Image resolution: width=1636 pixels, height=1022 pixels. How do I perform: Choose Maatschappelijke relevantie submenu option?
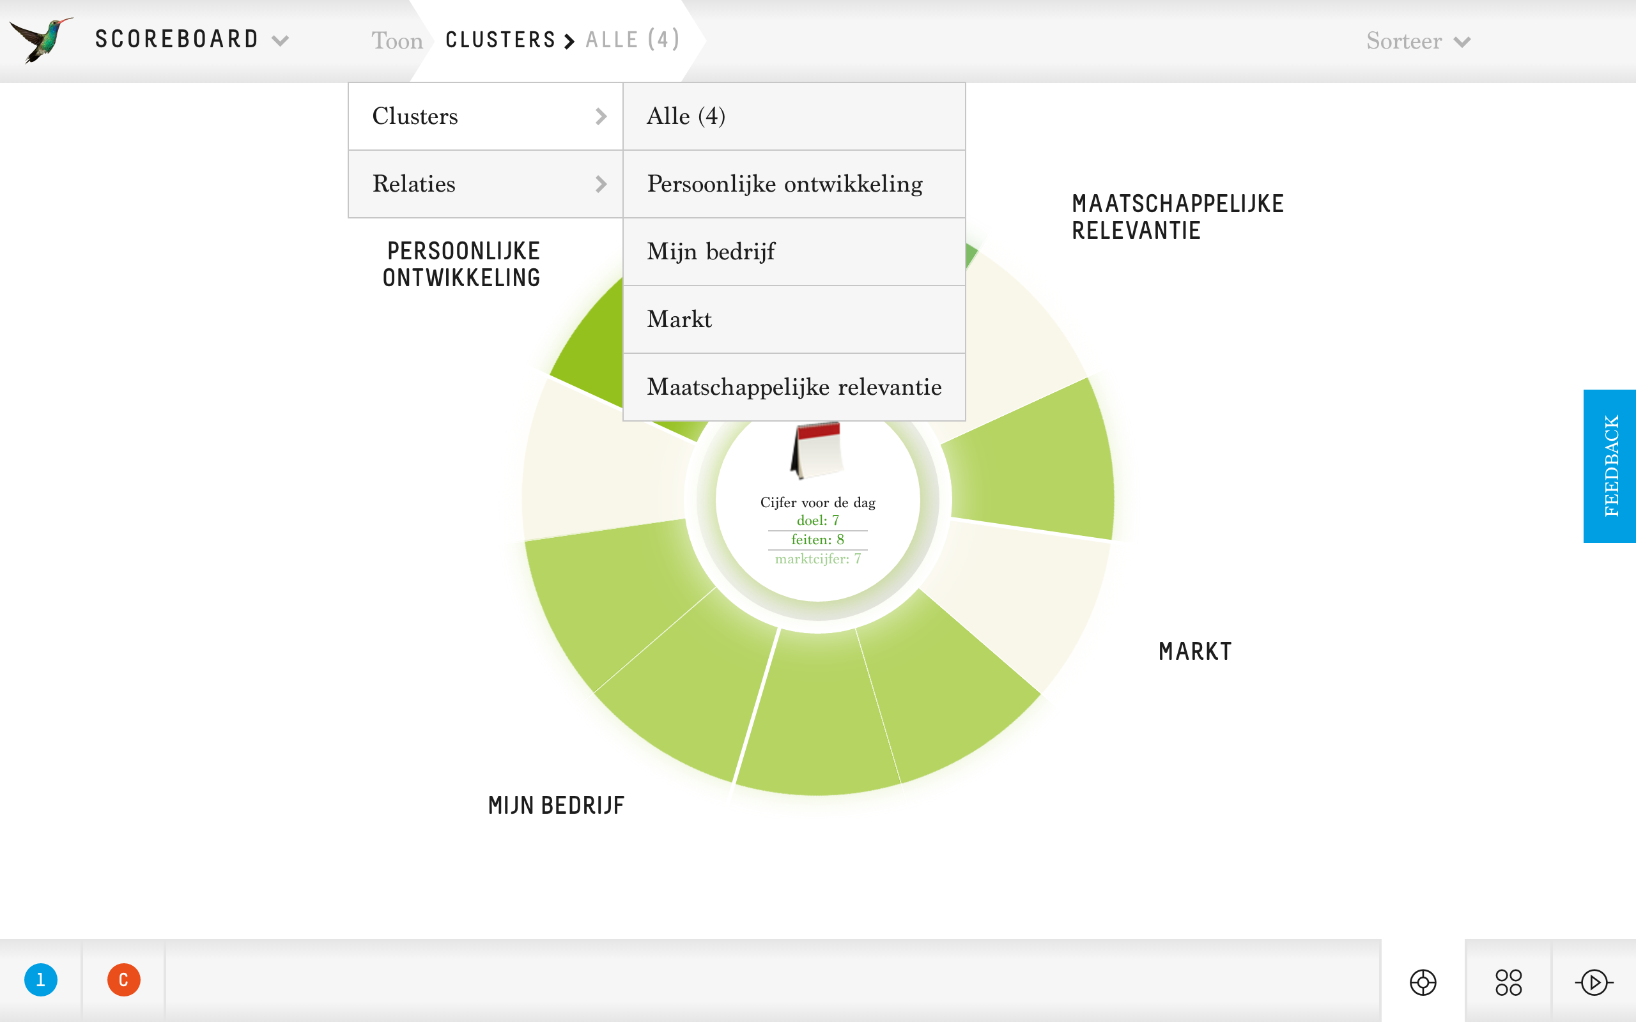click(794, 386)
